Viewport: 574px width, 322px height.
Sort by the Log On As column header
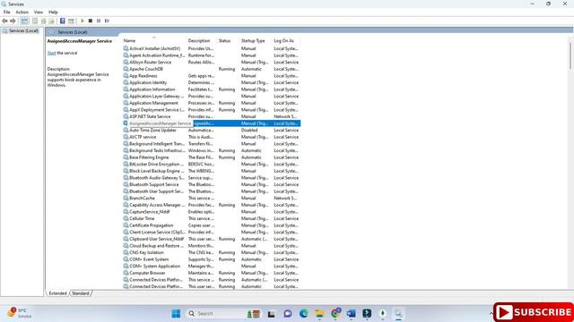pyautogui.click(x=286, y=40)
